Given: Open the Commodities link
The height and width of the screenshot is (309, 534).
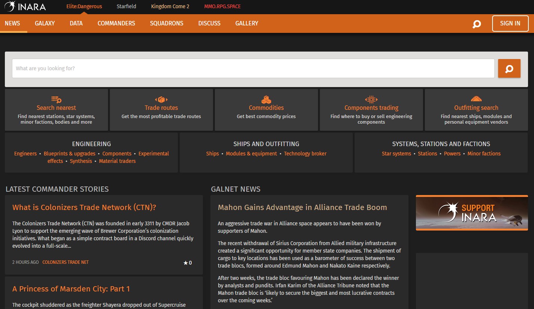Looking at the screenshot, I should coord(266,108).
